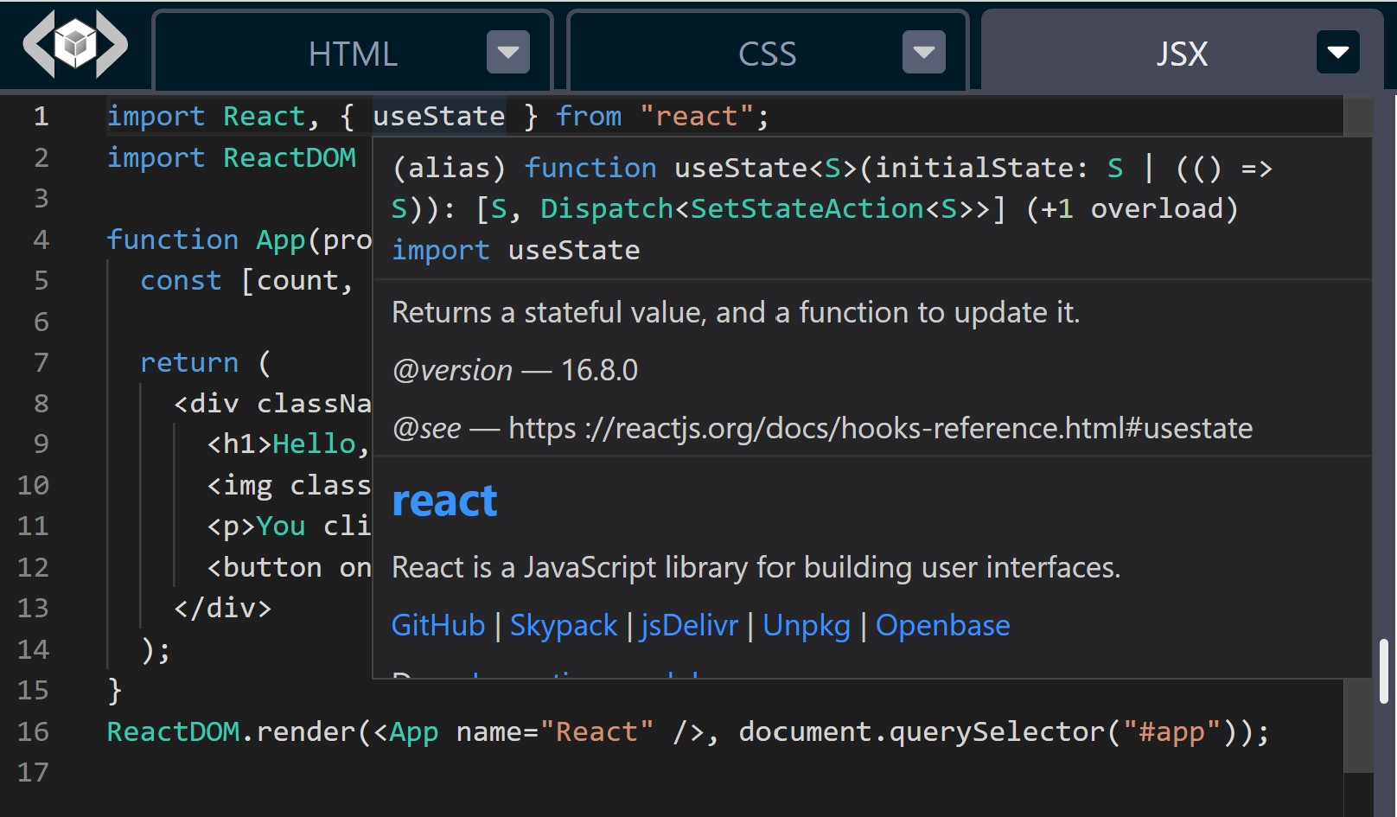
Task: Select the JSX tab
Action: 1181,54
